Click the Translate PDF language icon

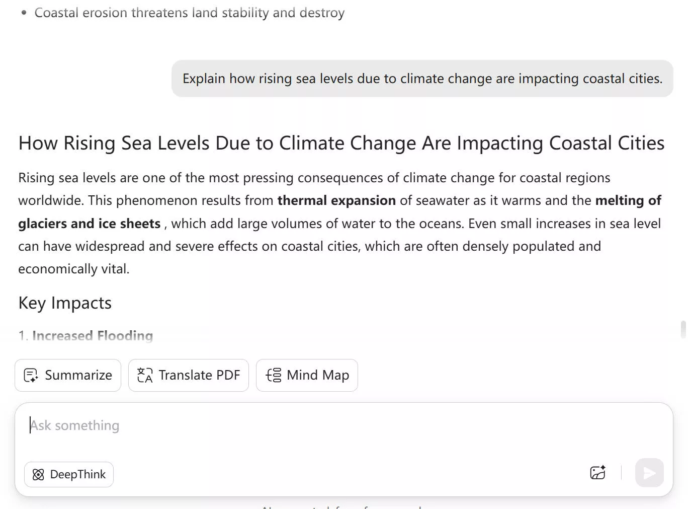coord(145,376)
